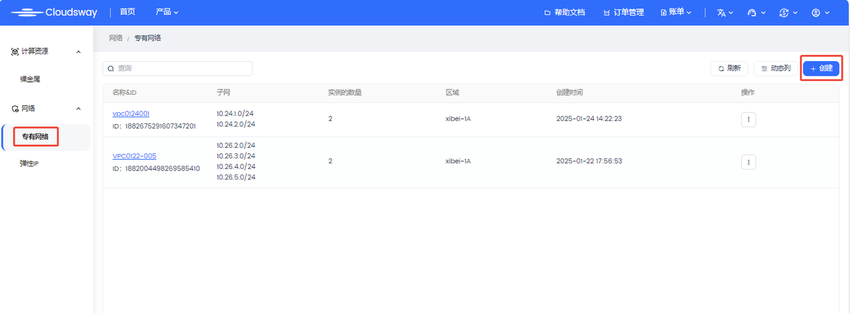Open 帮助文档 help documents
850x313 pixels.
tap(564, 13)
